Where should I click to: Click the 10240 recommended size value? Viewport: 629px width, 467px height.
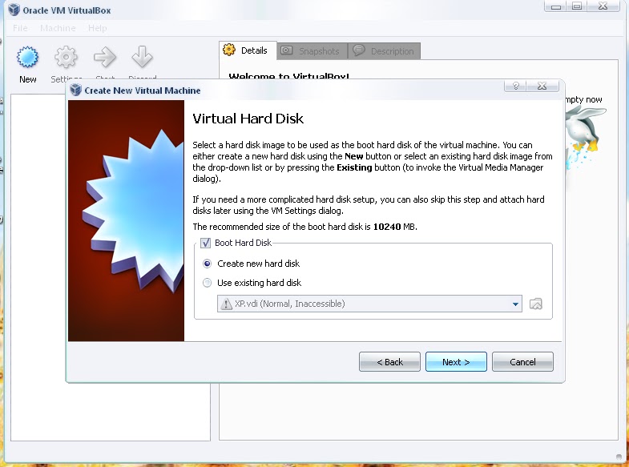coord(387,227)
